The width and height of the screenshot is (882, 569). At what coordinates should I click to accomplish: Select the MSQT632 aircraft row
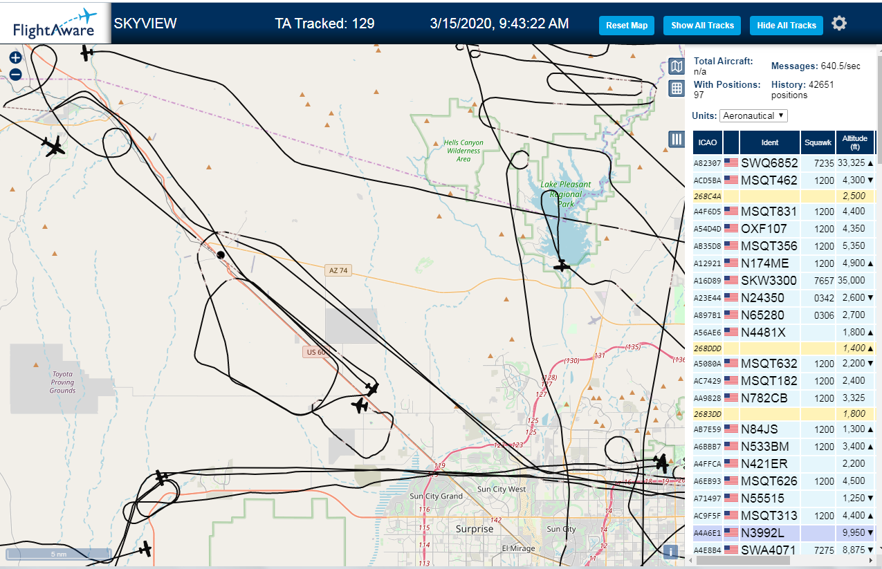point(784,364)
